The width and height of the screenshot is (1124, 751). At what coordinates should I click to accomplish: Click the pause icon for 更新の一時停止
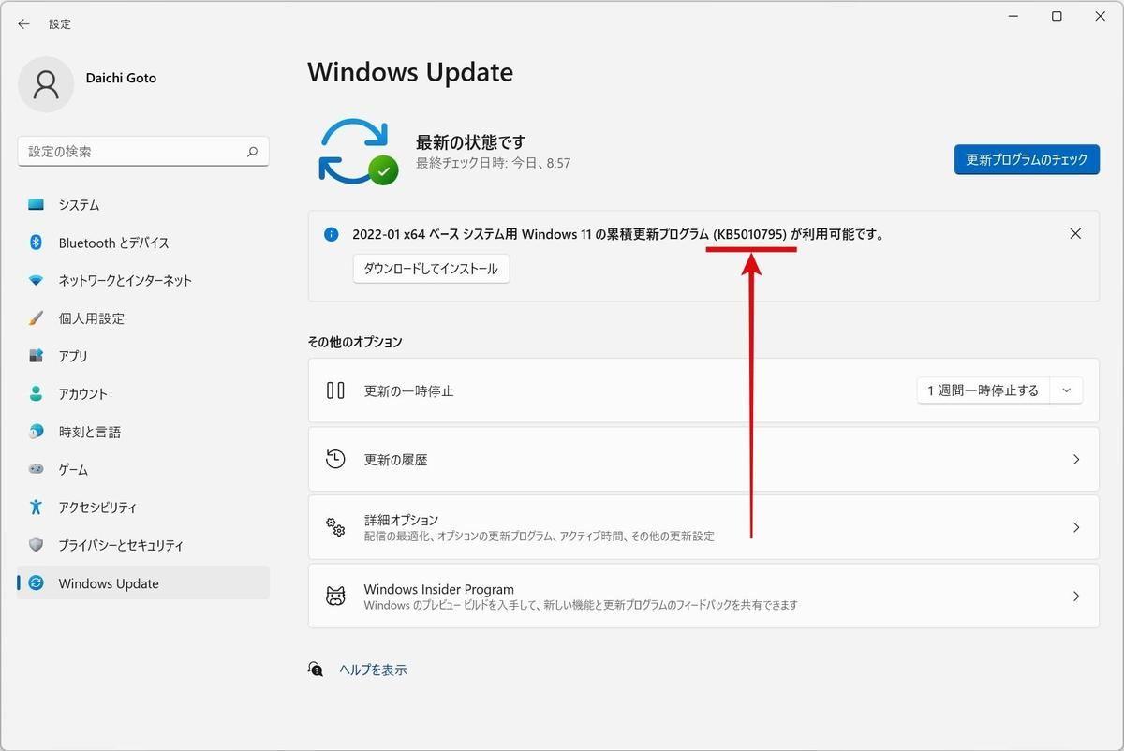335,390
